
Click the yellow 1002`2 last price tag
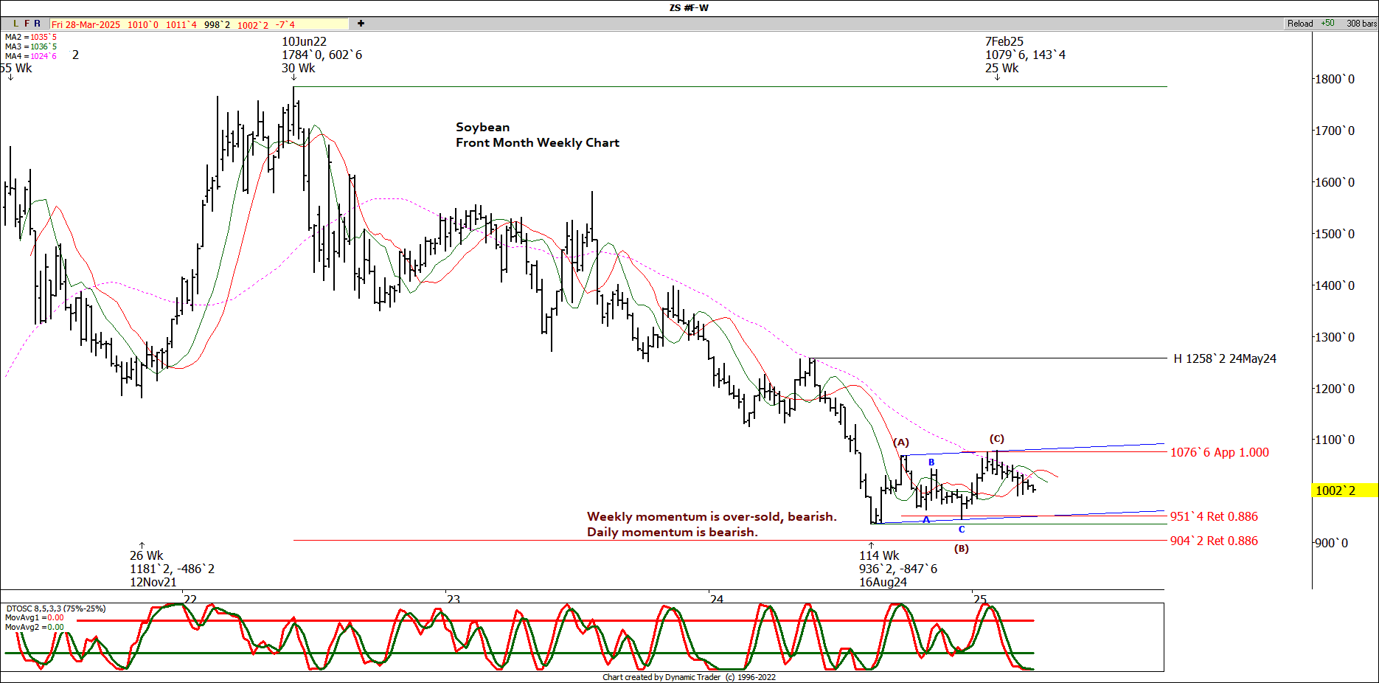tap(1345, 490)
